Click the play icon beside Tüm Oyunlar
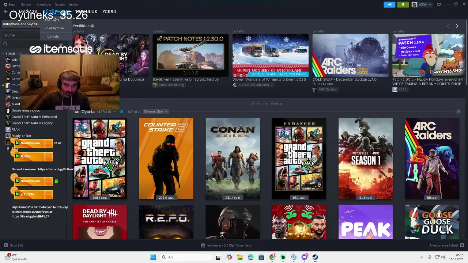This screenshot has height=263, width=468. click(121, 111)
